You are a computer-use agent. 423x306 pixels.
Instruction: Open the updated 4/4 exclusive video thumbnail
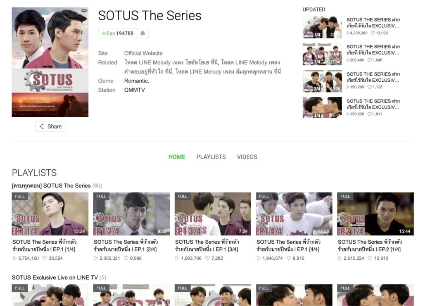point(322,107)
